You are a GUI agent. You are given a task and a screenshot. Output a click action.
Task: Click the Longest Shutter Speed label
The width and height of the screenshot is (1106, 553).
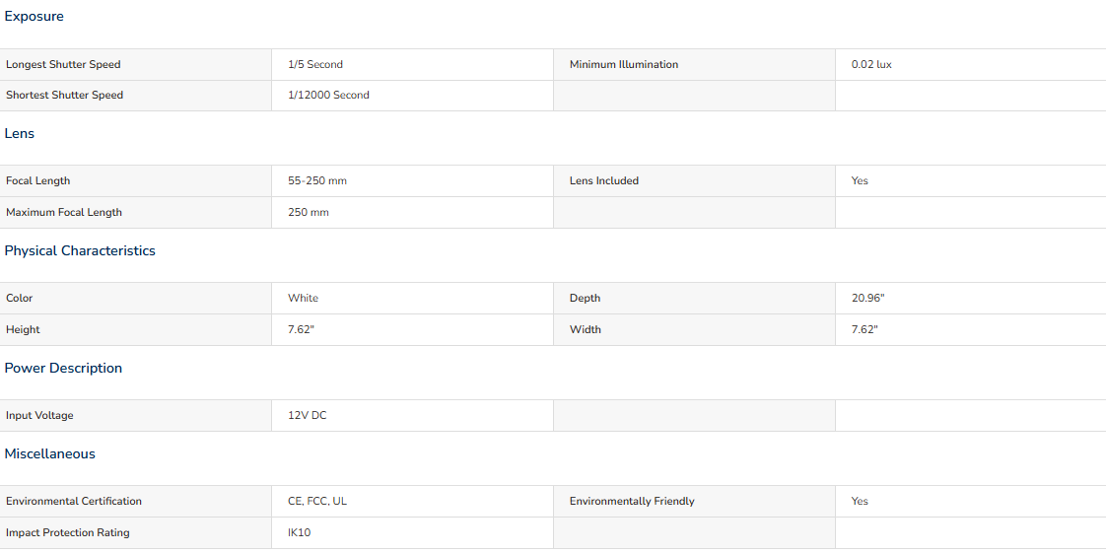[63, 64]
